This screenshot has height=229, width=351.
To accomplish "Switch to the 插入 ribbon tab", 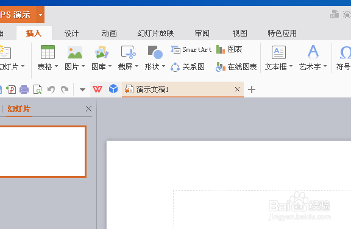I will tap(34, 33).
